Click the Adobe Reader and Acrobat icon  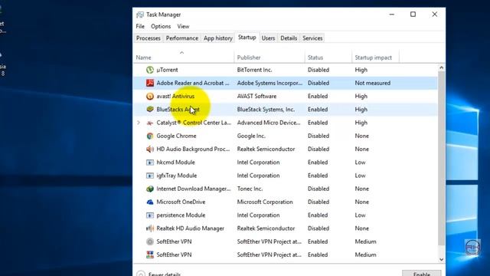click(x=150, y=83)
